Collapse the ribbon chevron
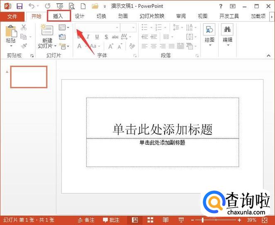Viewport: 275px width, 225px height. [268, 56]
